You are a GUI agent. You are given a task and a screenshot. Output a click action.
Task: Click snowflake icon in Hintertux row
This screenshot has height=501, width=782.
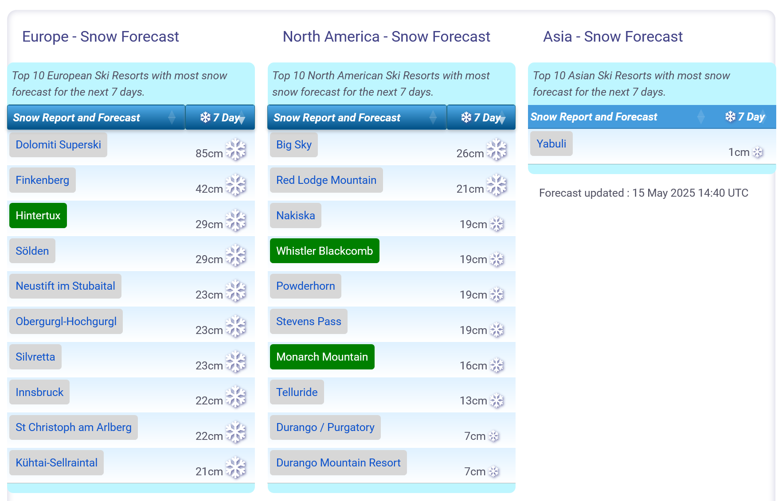click(235, 221)
